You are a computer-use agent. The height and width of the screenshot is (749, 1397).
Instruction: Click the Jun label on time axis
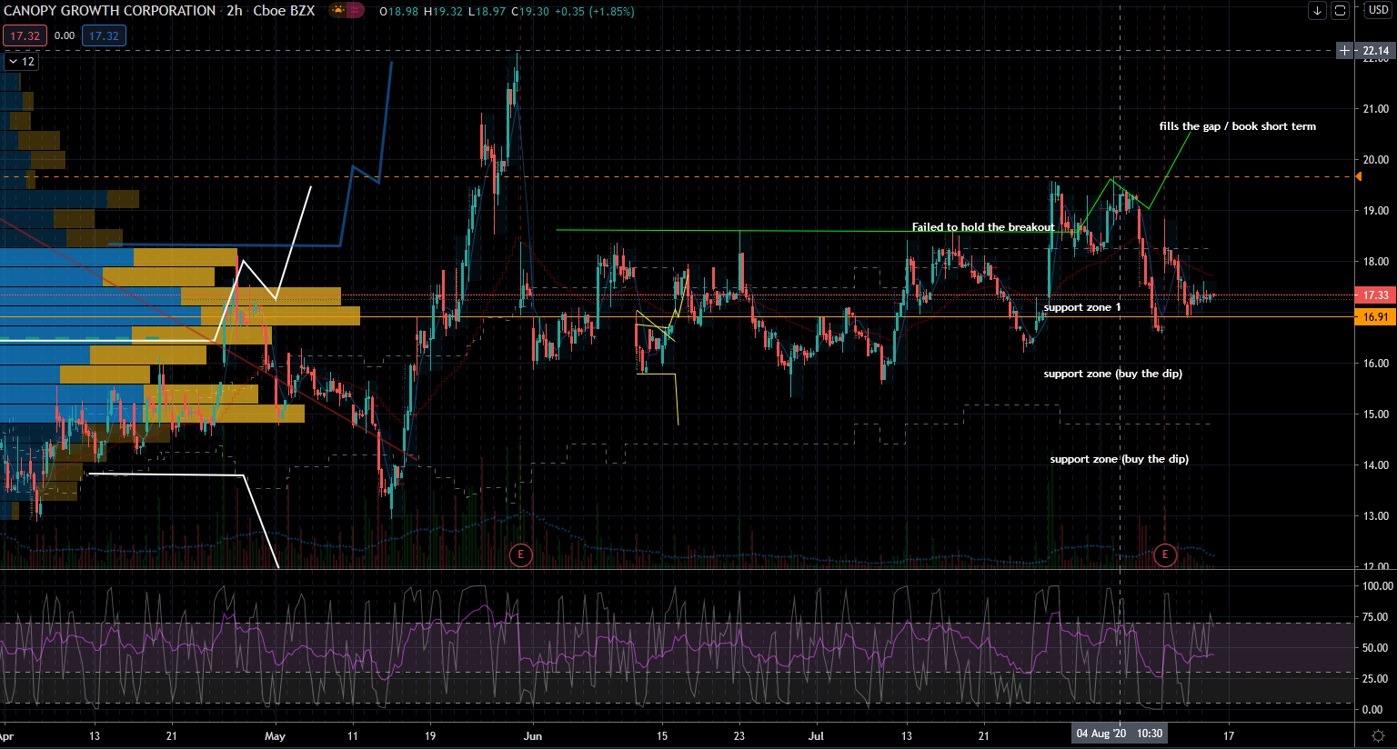533,736
